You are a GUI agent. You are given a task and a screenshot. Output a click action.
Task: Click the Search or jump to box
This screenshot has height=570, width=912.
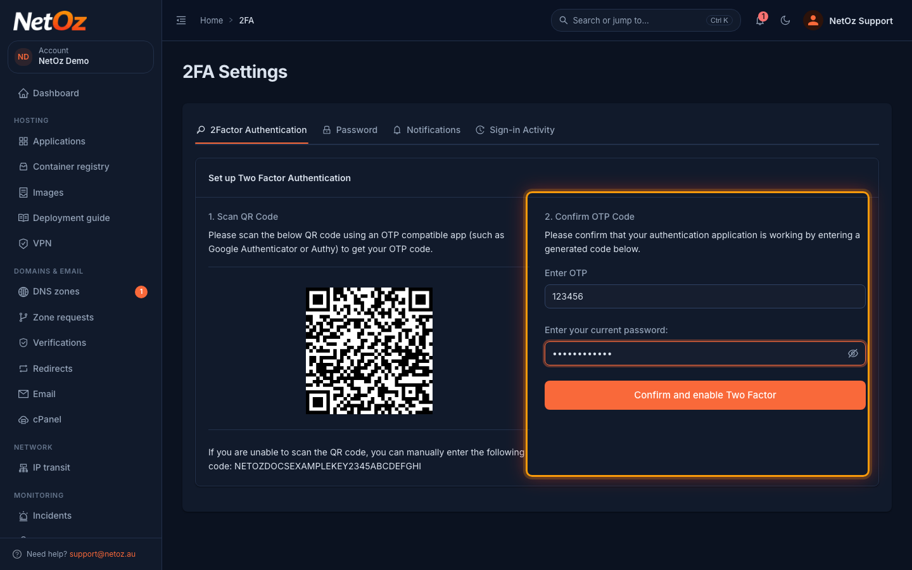point(646,20)
